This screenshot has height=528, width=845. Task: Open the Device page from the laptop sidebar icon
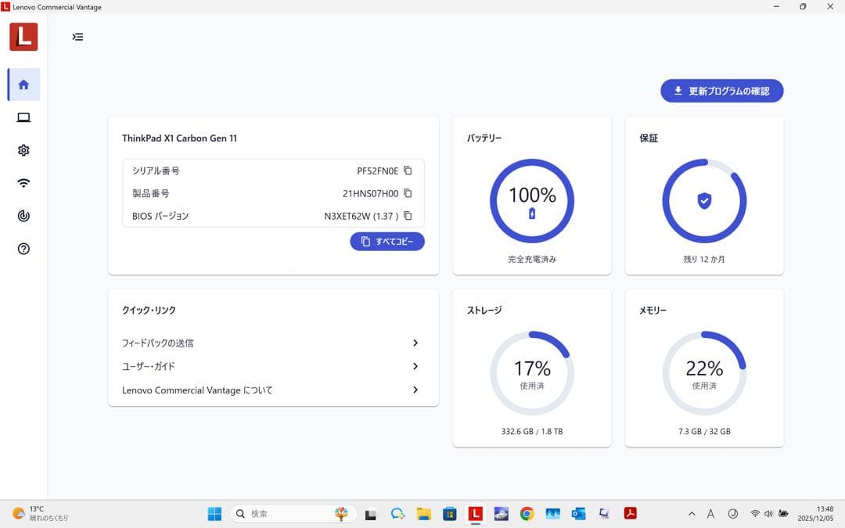[x=23, y=117]
